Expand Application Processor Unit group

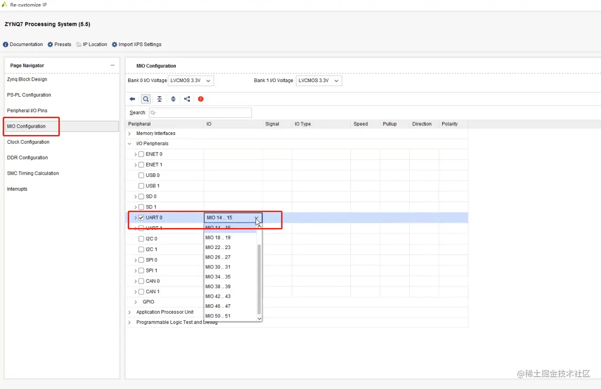pos(130,312)
